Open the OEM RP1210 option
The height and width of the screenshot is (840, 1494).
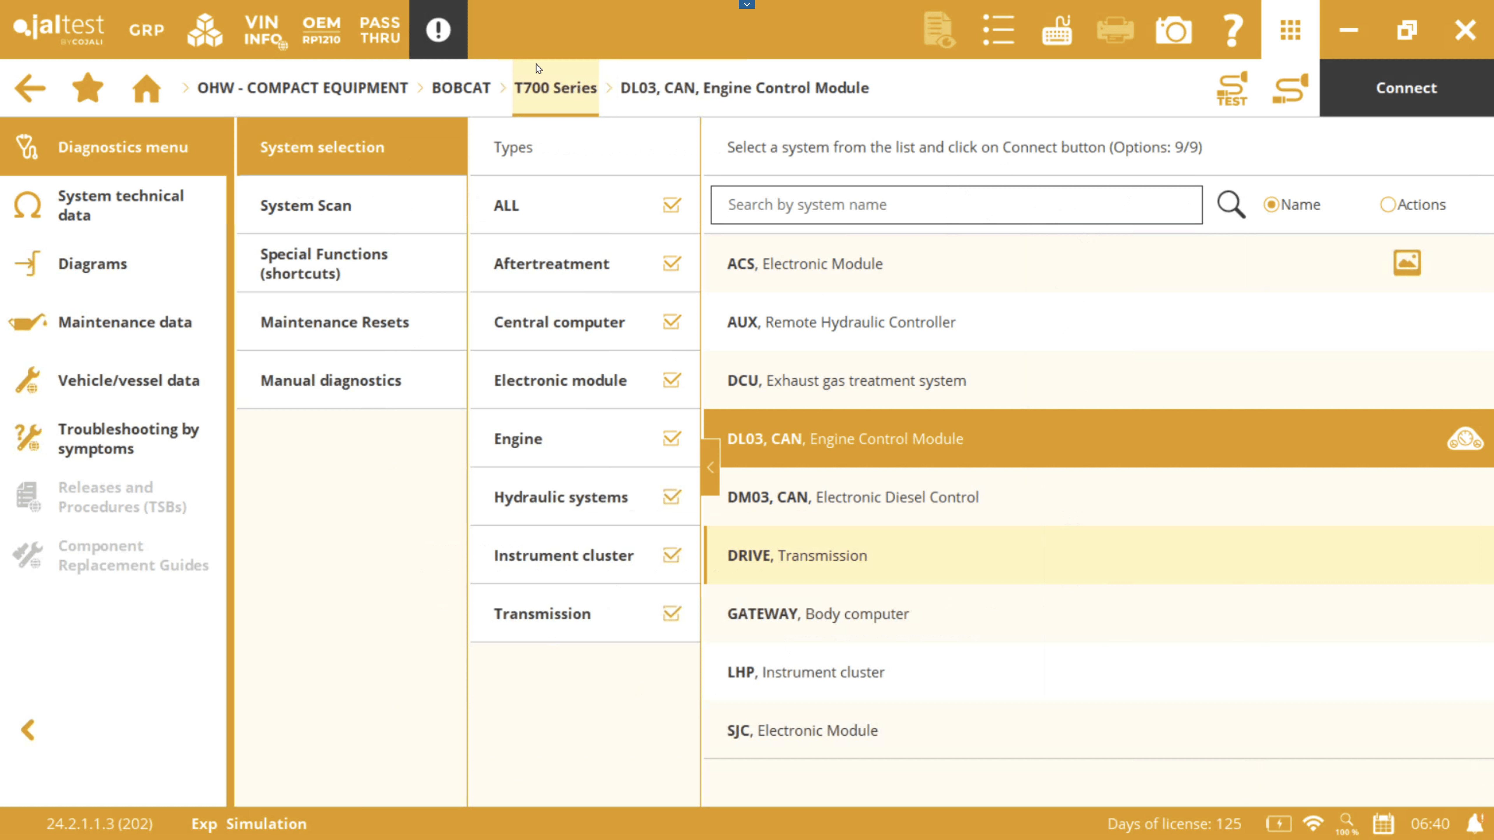point(321,30)
